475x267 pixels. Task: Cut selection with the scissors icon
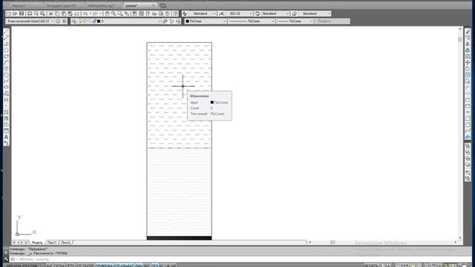pos(50,13)
